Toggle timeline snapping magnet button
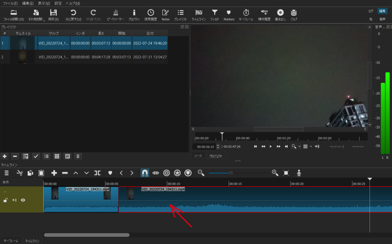Viewport: 392px width, 244px height. pyautogui.click(x=145, y=173)
